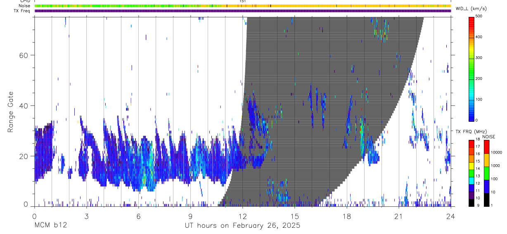Image resolution: width=507 pixels, height=234 pixels.
Task: Click the 500 label on WID color bar
Action: point(479,16)
